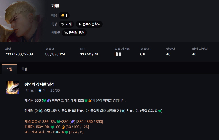Click the 정의의 강력한 일격 skill title
The width and height of the screenshot is (219, 140).
coord(39,84)
